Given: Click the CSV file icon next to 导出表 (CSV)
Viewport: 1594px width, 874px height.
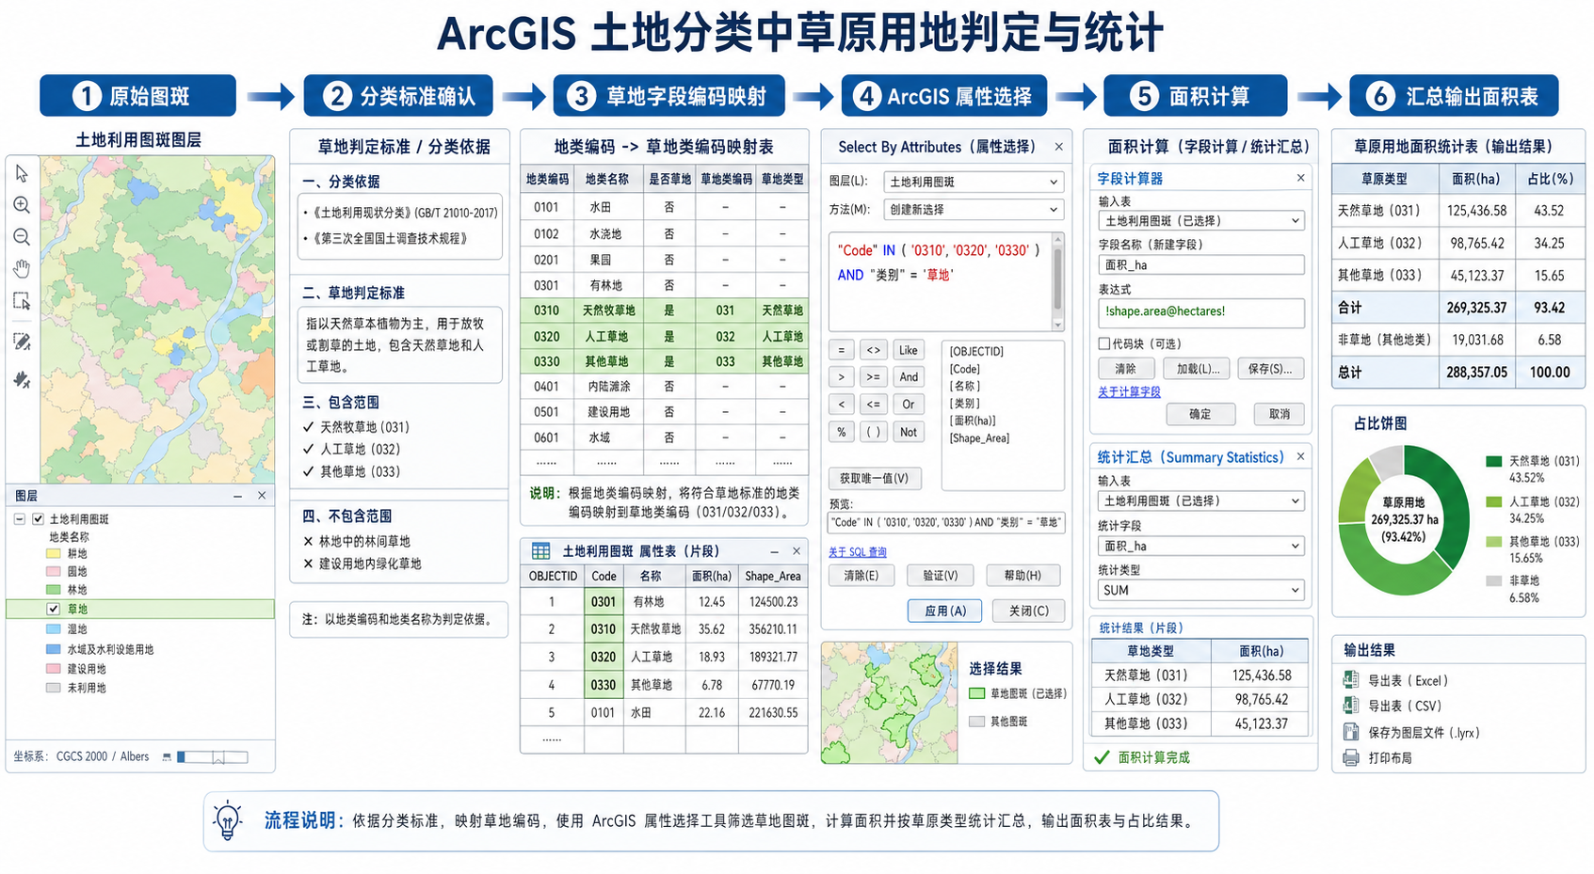Looking at the screenshot, I should pos(1351,706).
